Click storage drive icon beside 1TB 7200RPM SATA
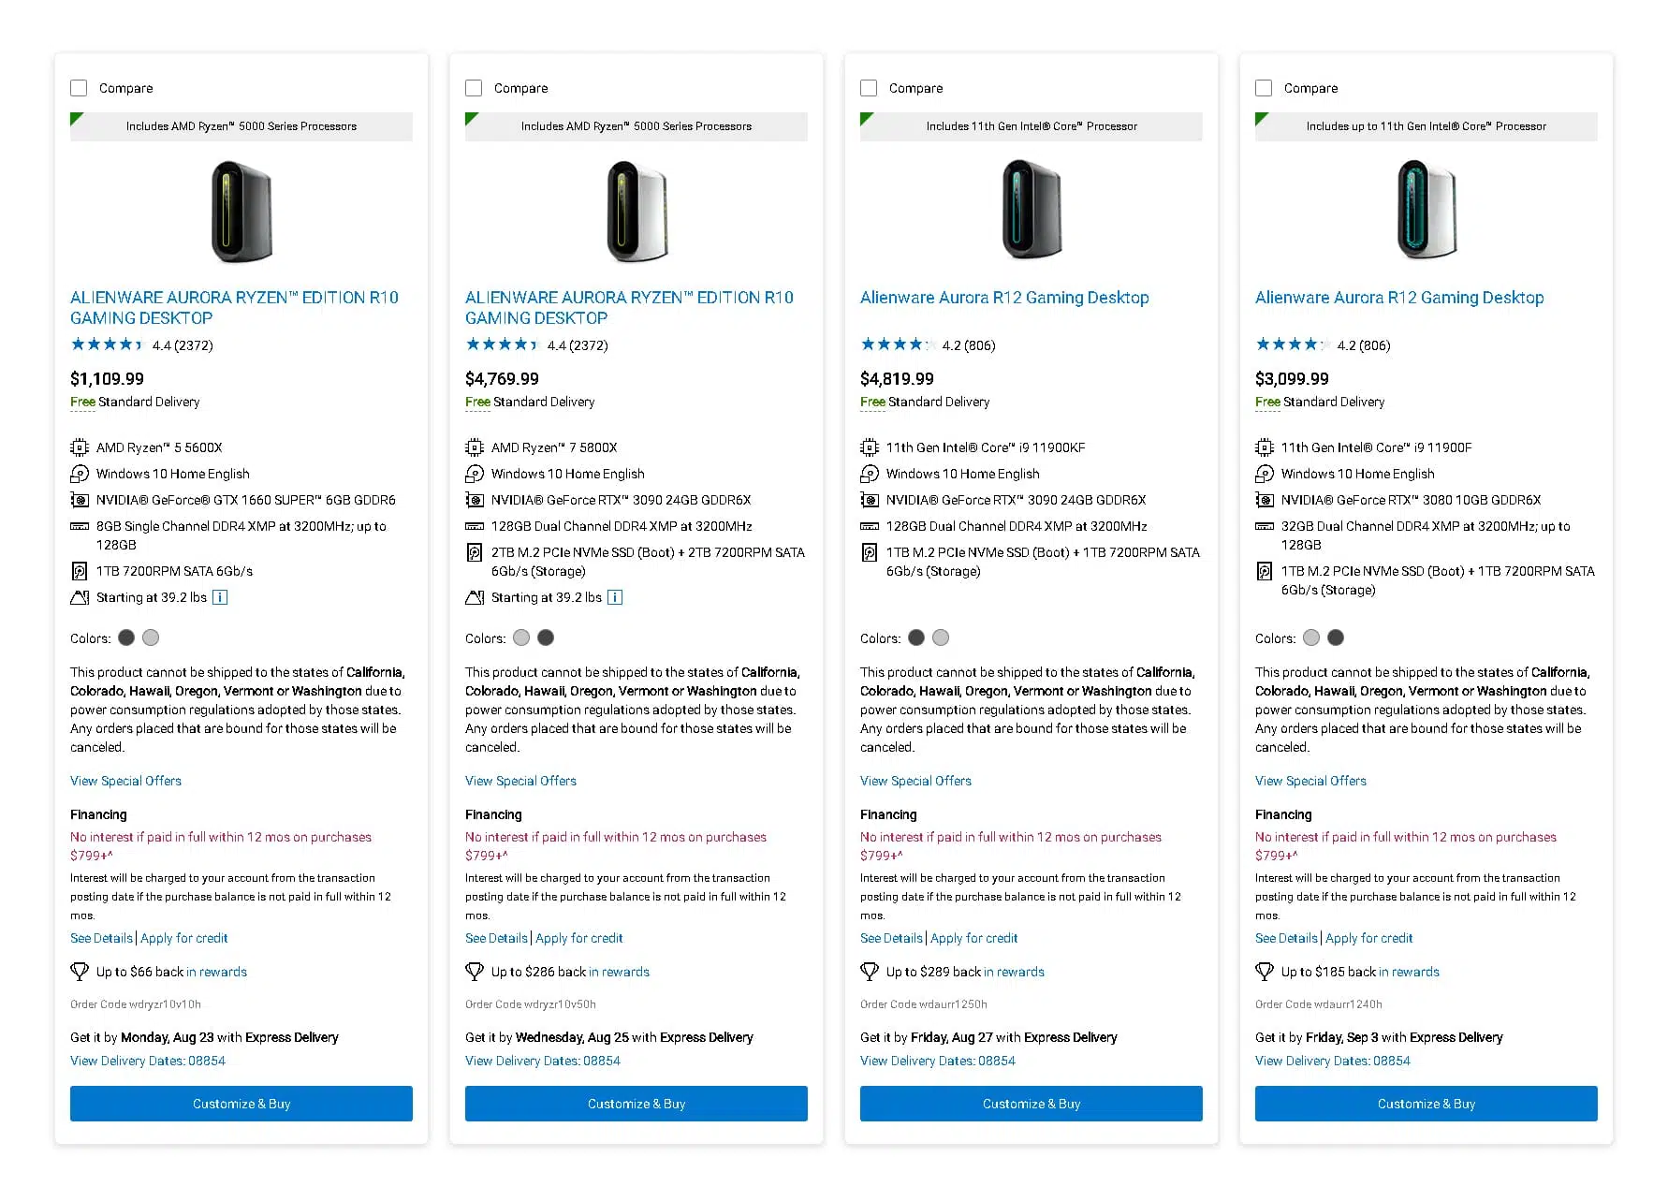This screenshot has height=1201, width=1668. (x=80, y=571)
